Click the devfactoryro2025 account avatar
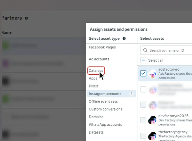Screen dimensions: 192x141 click(x=152, y=120)
